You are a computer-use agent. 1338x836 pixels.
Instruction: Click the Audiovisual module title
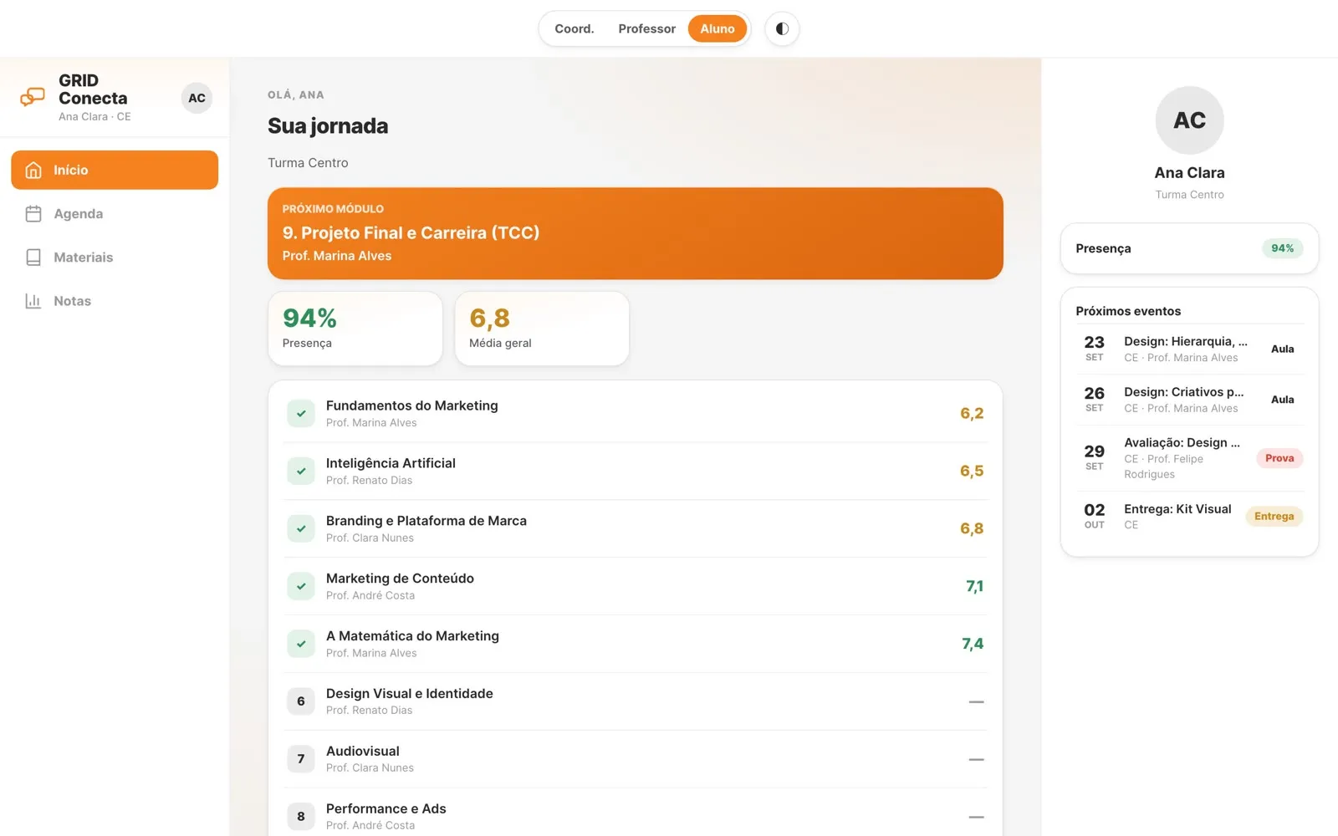tap(363, 751)
